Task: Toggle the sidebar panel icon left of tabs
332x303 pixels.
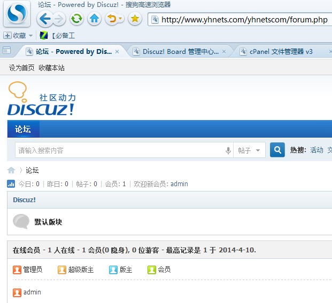Action: pyautogui.click(x=7, y=51)
